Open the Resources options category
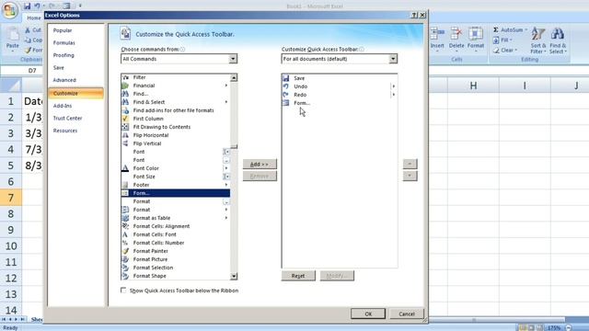The height and width of the screenshot is (331, 589). click(65, 131)
